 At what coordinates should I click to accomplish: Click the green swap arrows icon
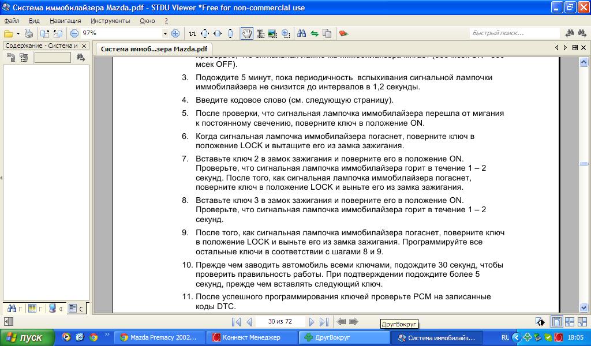tap(315, 34)
